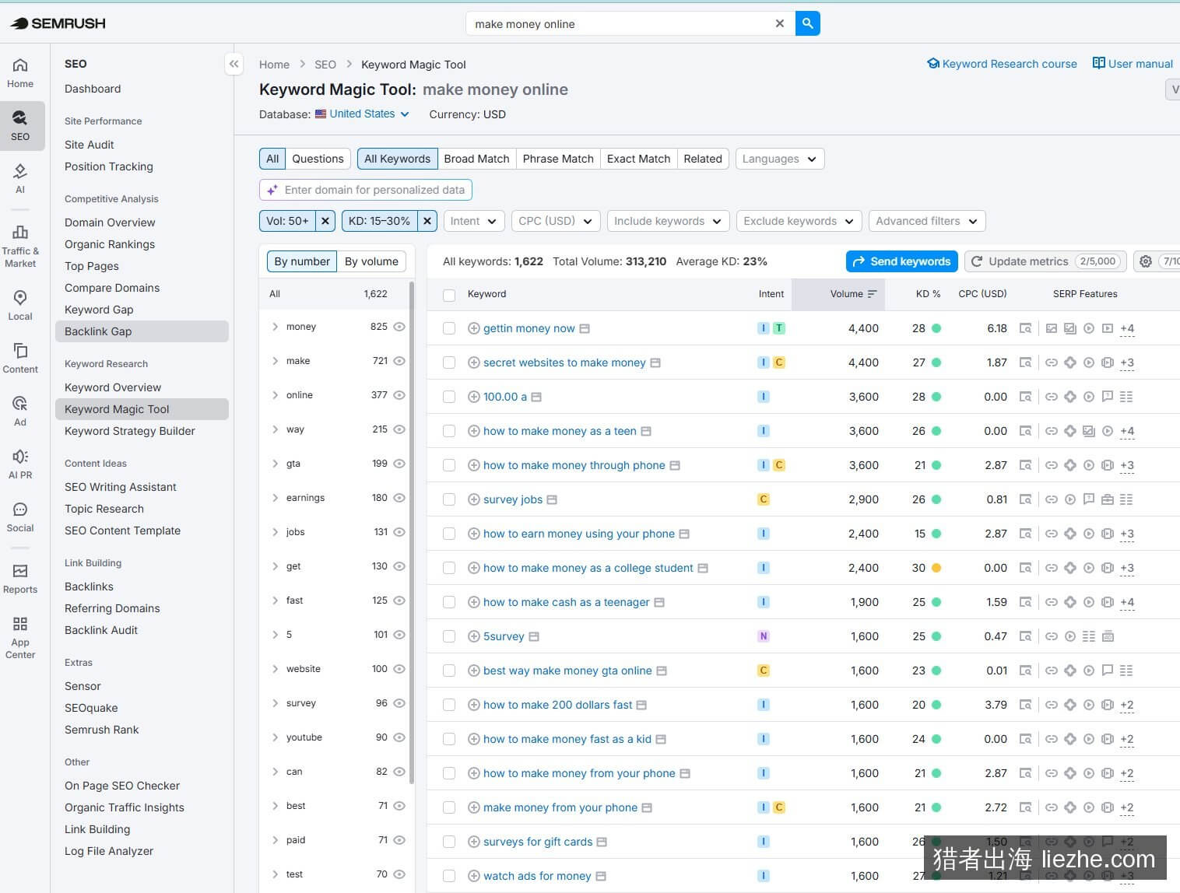1180x893 pixels.
Task: Add 'survey jobs' keyword with plus icon
Action: [x=473, y=499]
